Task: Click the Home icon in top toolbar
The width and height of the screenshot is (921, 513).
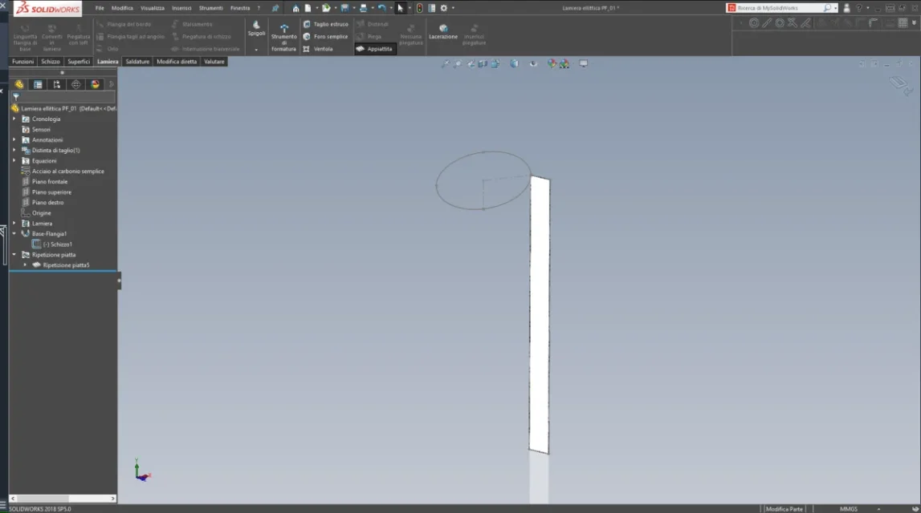Action: click(295, 8)
